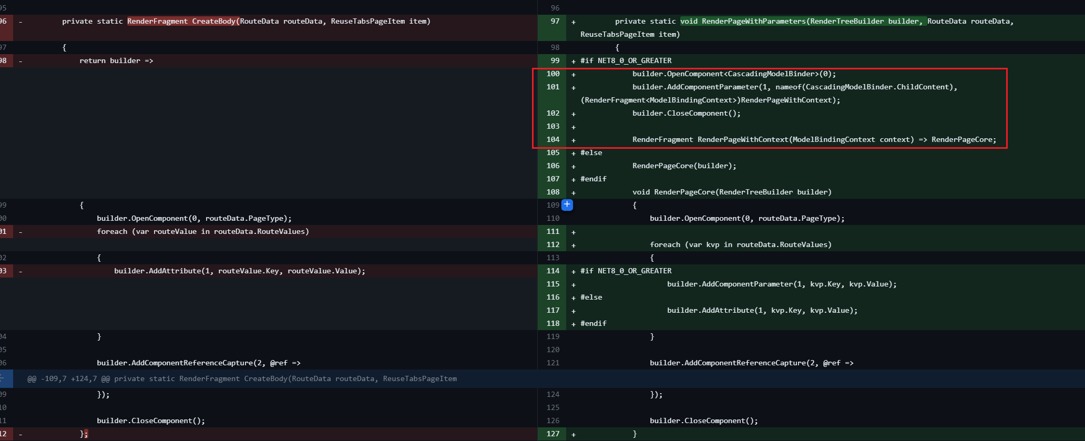Select line number 100 in right pane
Screen dimensions: 1085x441
(x=552, y=74)
